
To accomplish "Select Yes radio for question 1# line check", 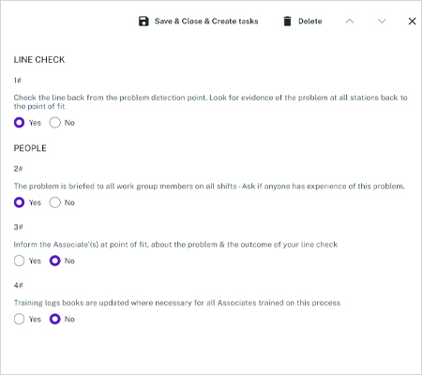I will coord(19,123).
